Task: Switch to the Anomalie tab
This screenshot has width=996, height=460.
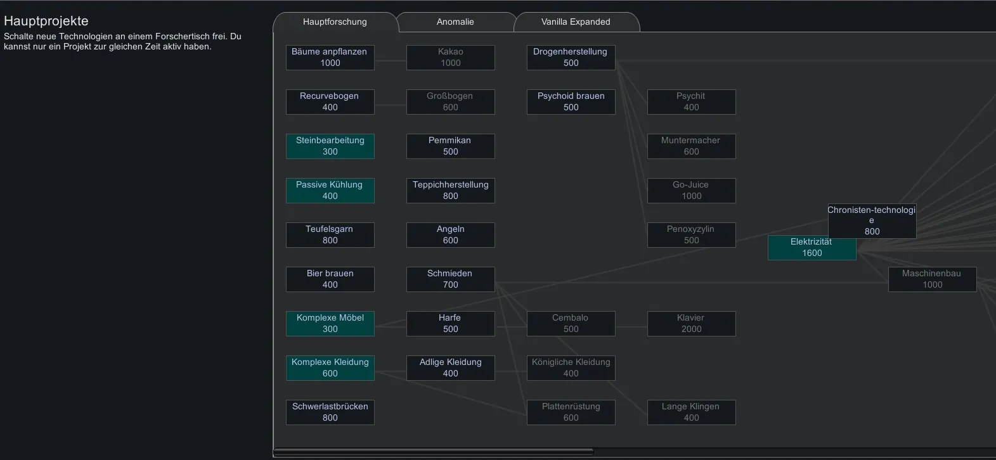Action: click(x=455, y=22)
